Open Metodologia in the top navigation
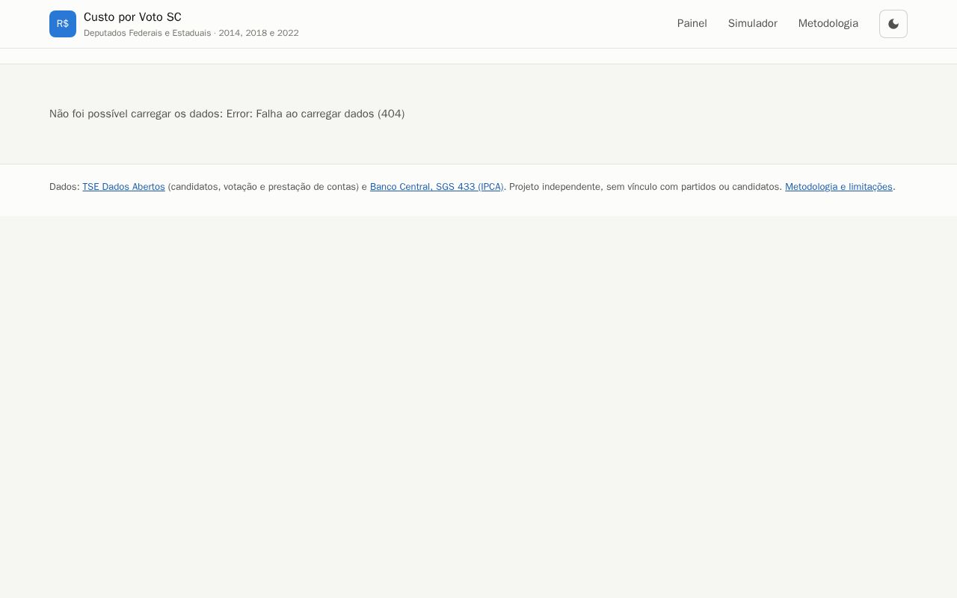Image resolution: width=957 pixels, height=598 pixels. [x=828, y=24]
